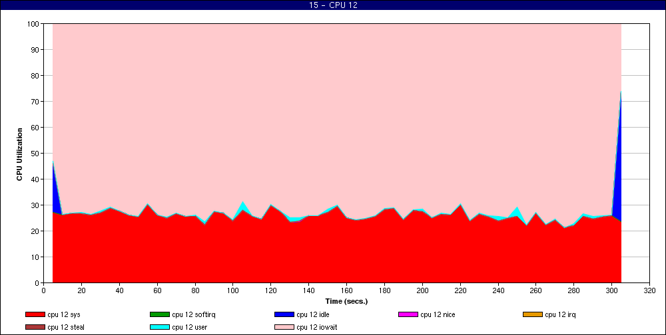Viewport: 666px width, 335px height.
Task: Select the 'cpu 12 steal' legend label
Action: coord(66,328)
